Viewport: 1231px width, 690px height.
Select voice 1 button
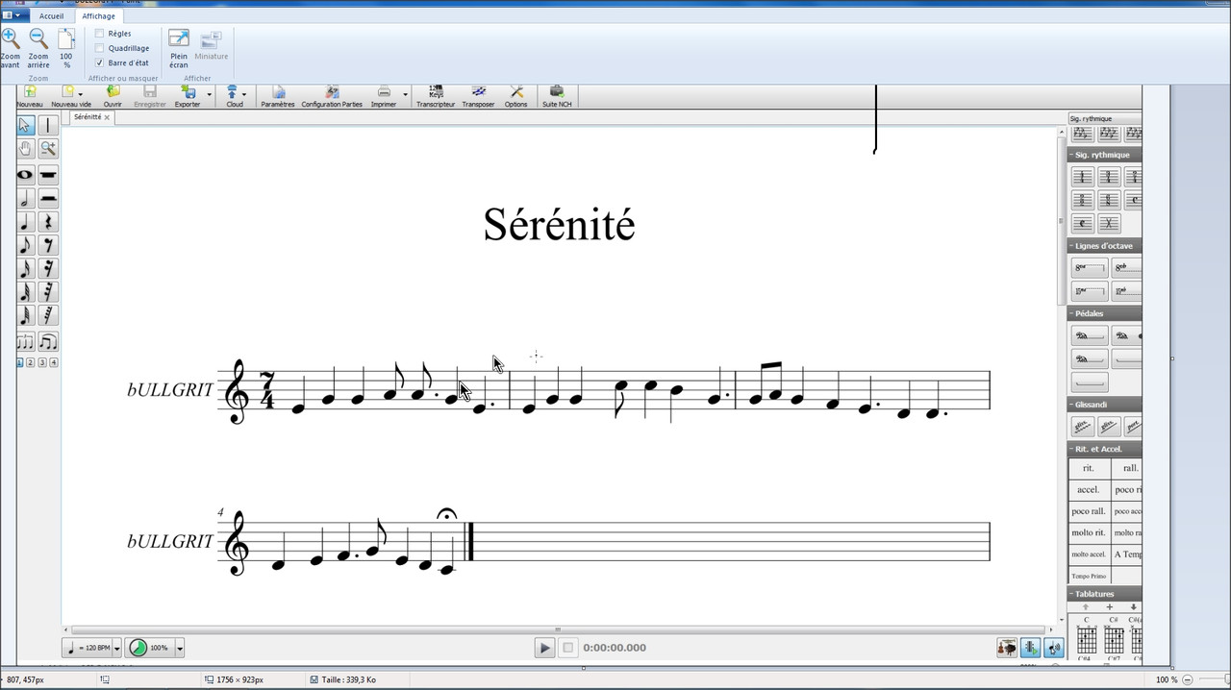20,362
